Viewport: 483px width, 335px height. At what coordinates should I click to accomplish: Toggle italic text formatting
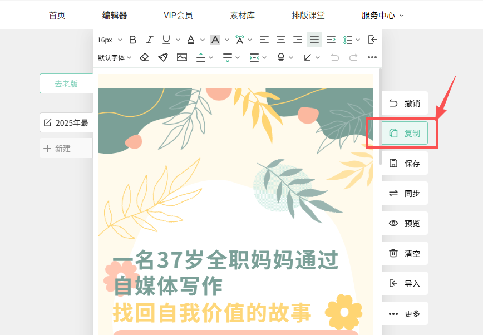pos(149,40)
